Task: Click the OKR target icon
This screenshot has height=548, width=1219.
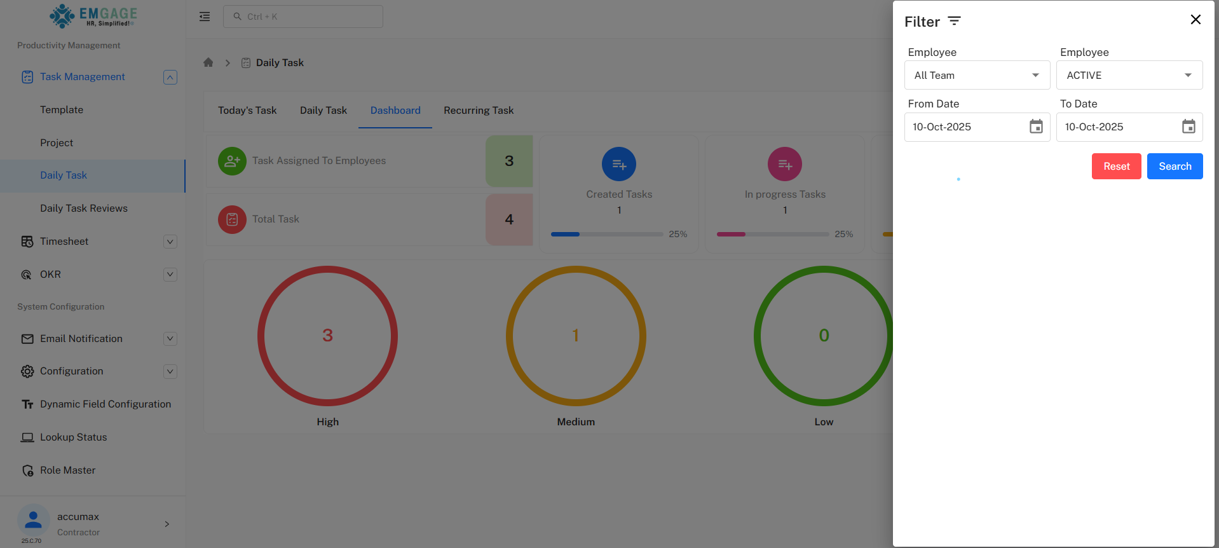Action: (27, 275)
